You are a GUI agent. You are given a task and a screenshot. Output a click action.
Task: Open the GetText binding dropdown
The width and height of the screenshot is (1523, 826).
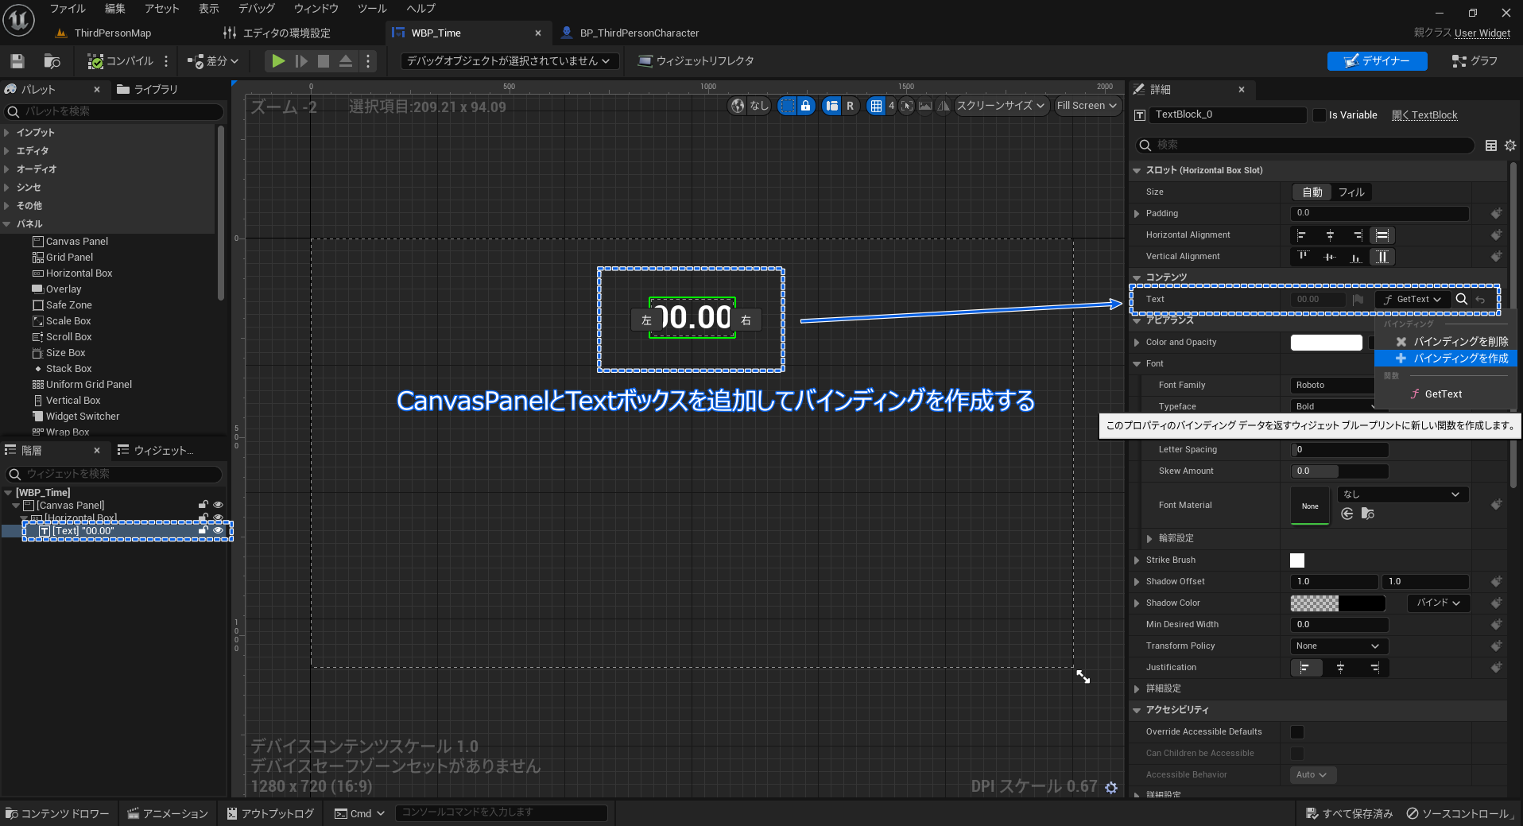tap(1412, 300)
